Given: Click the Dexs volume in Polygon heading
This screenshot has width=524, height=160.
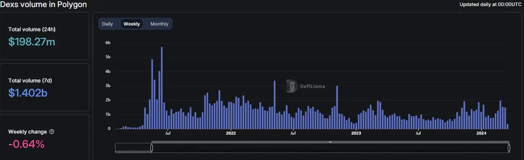Looking at the screenshot, I should 43,5.
